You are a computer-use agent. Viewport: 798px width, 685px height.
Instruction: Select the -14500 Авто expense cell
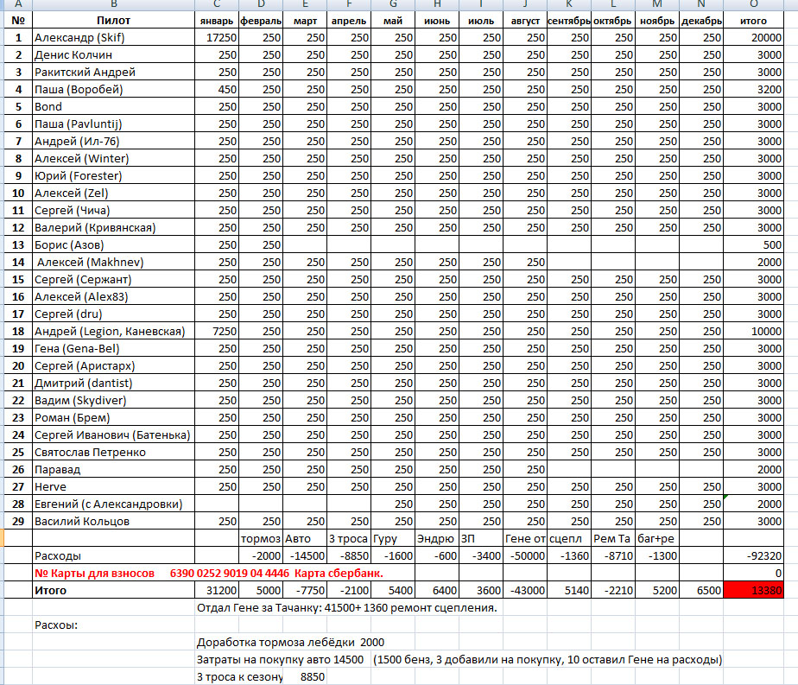click(305, 556)
